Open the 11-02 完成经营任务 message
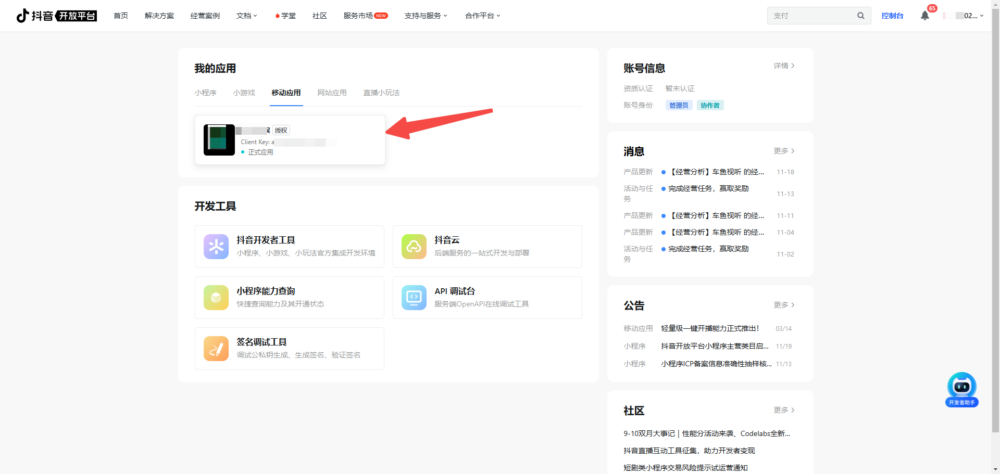1000x474 pixels. [709, 249]
